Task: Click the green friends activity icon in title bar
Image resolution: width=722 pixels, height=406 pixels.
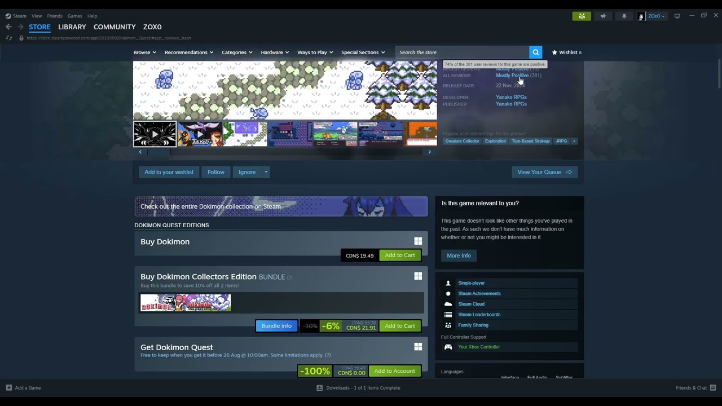Action: [x=582, y=16]
